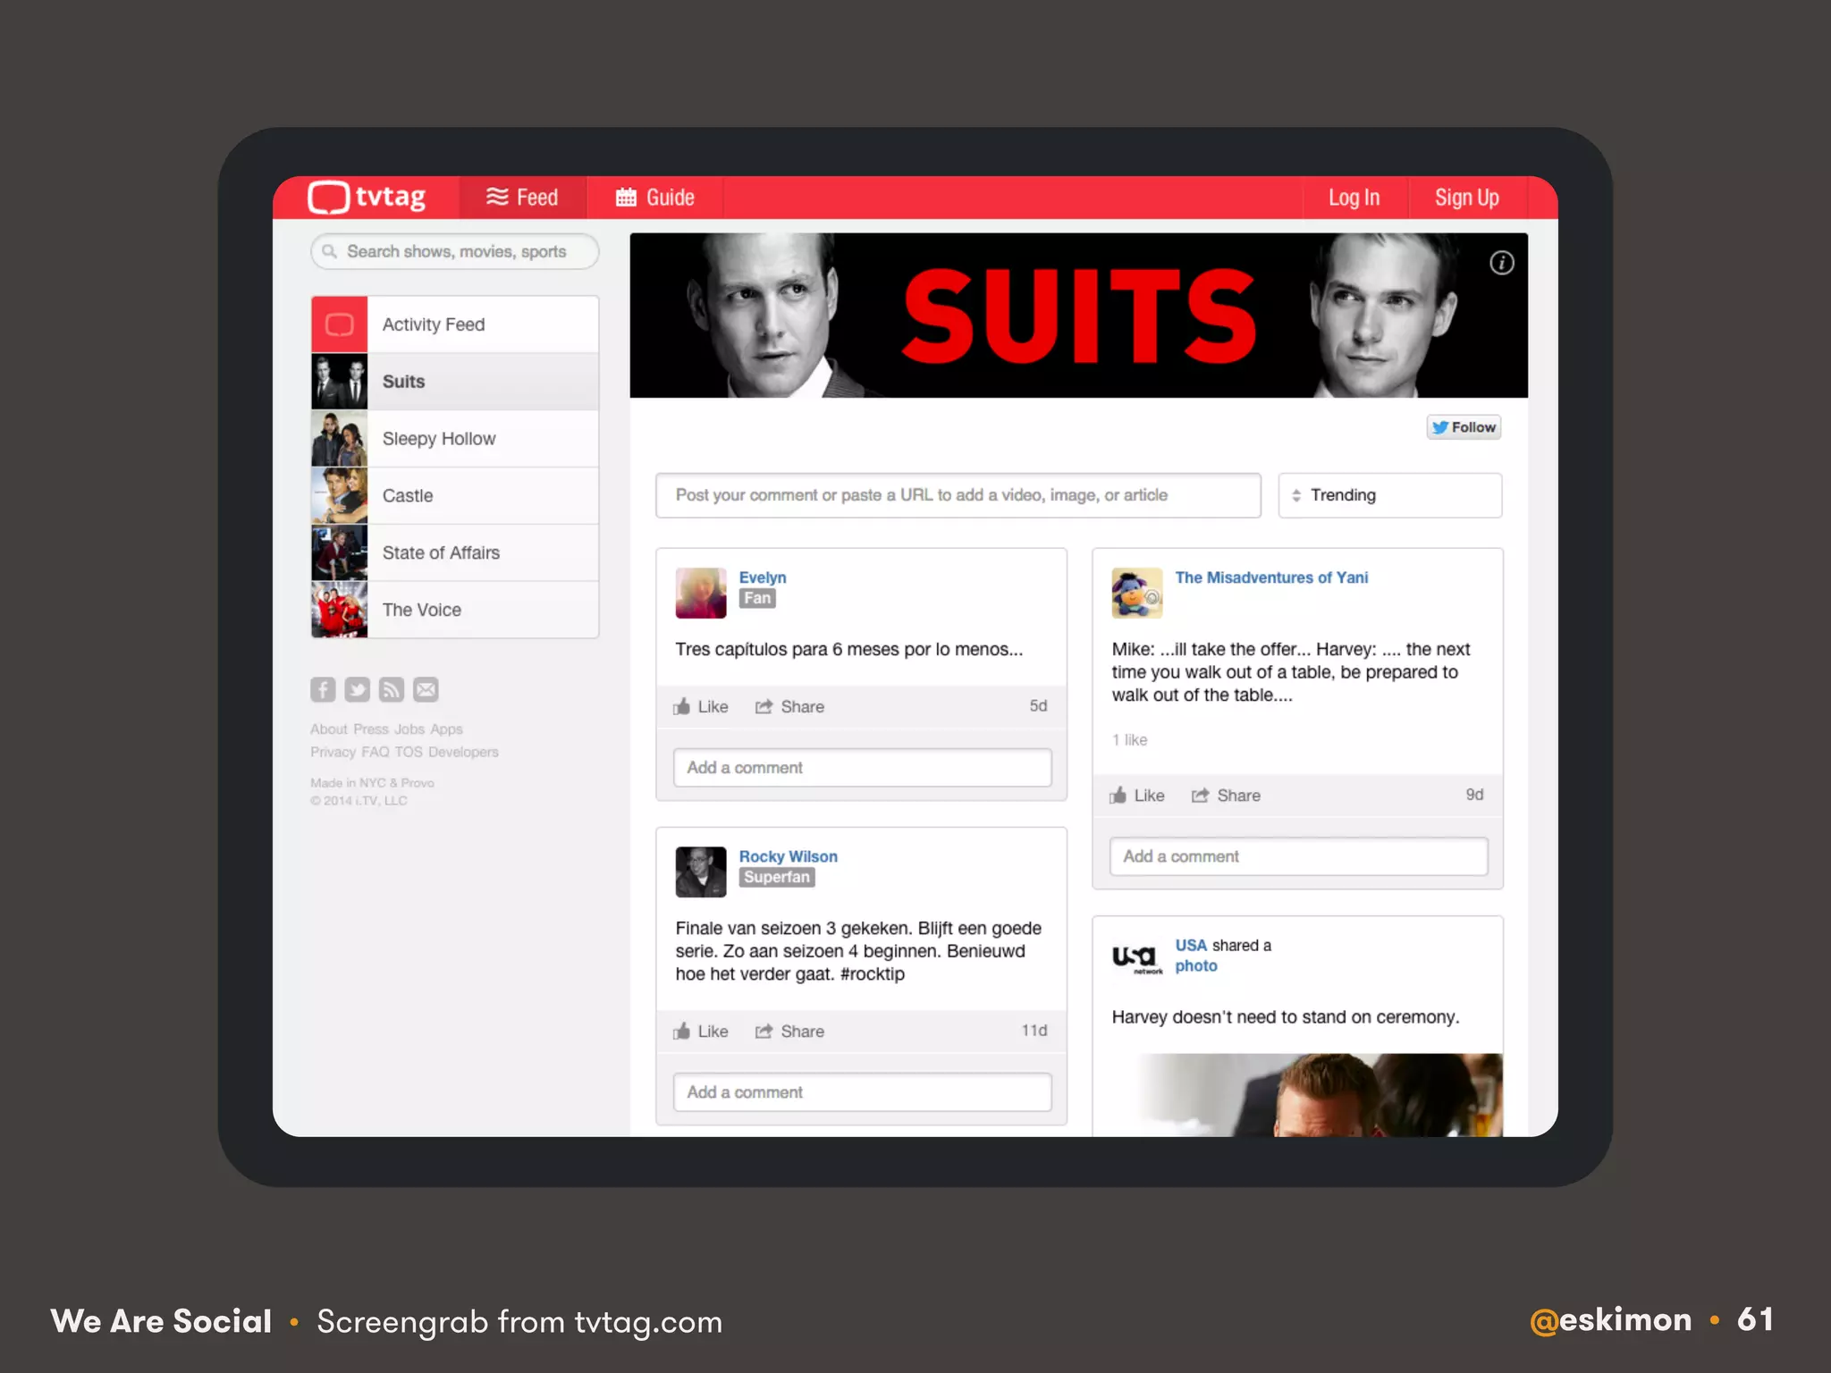Open the Trending sort dropdown
The image size is (1831, 1373).
1390,495
